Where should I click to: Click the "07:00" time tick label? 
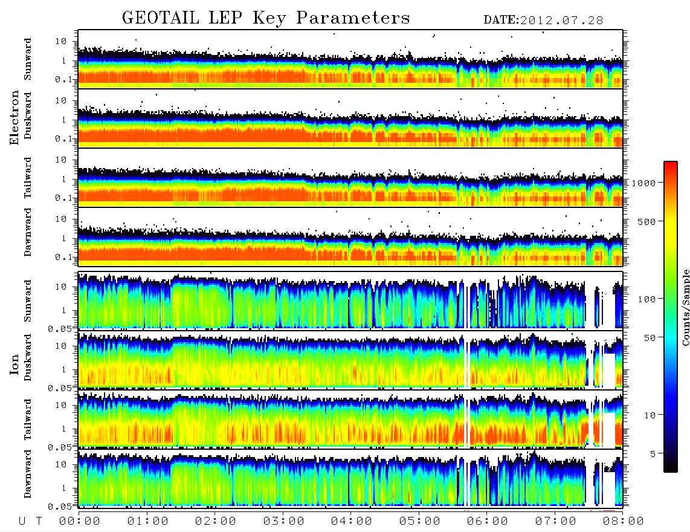556,521
